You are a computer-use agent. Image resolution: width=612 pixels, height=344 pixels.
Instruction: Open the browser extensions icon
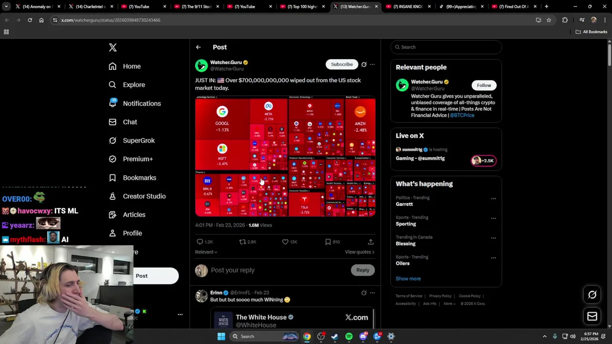(565, 20)
